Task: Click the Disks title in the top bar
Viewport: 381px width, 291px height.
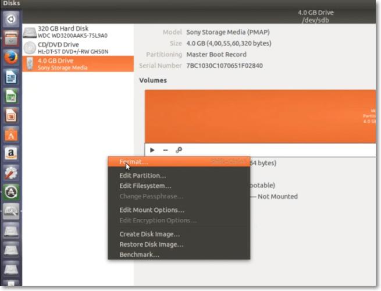Action: (x=11, y=3)
